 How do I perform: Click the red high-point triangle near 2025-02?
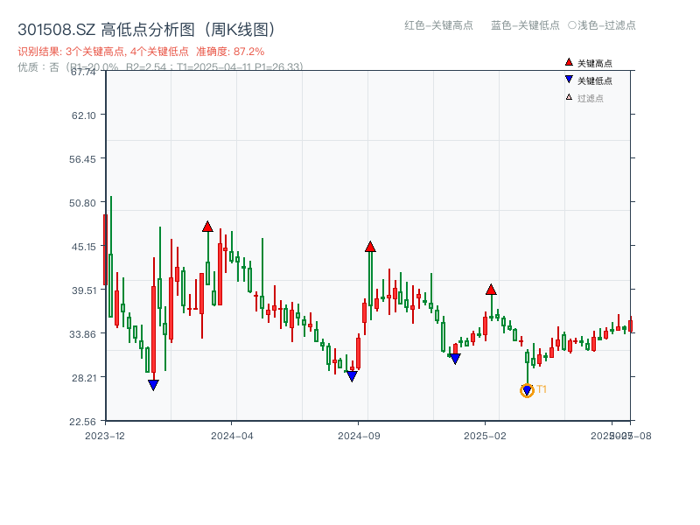(492, 290)
